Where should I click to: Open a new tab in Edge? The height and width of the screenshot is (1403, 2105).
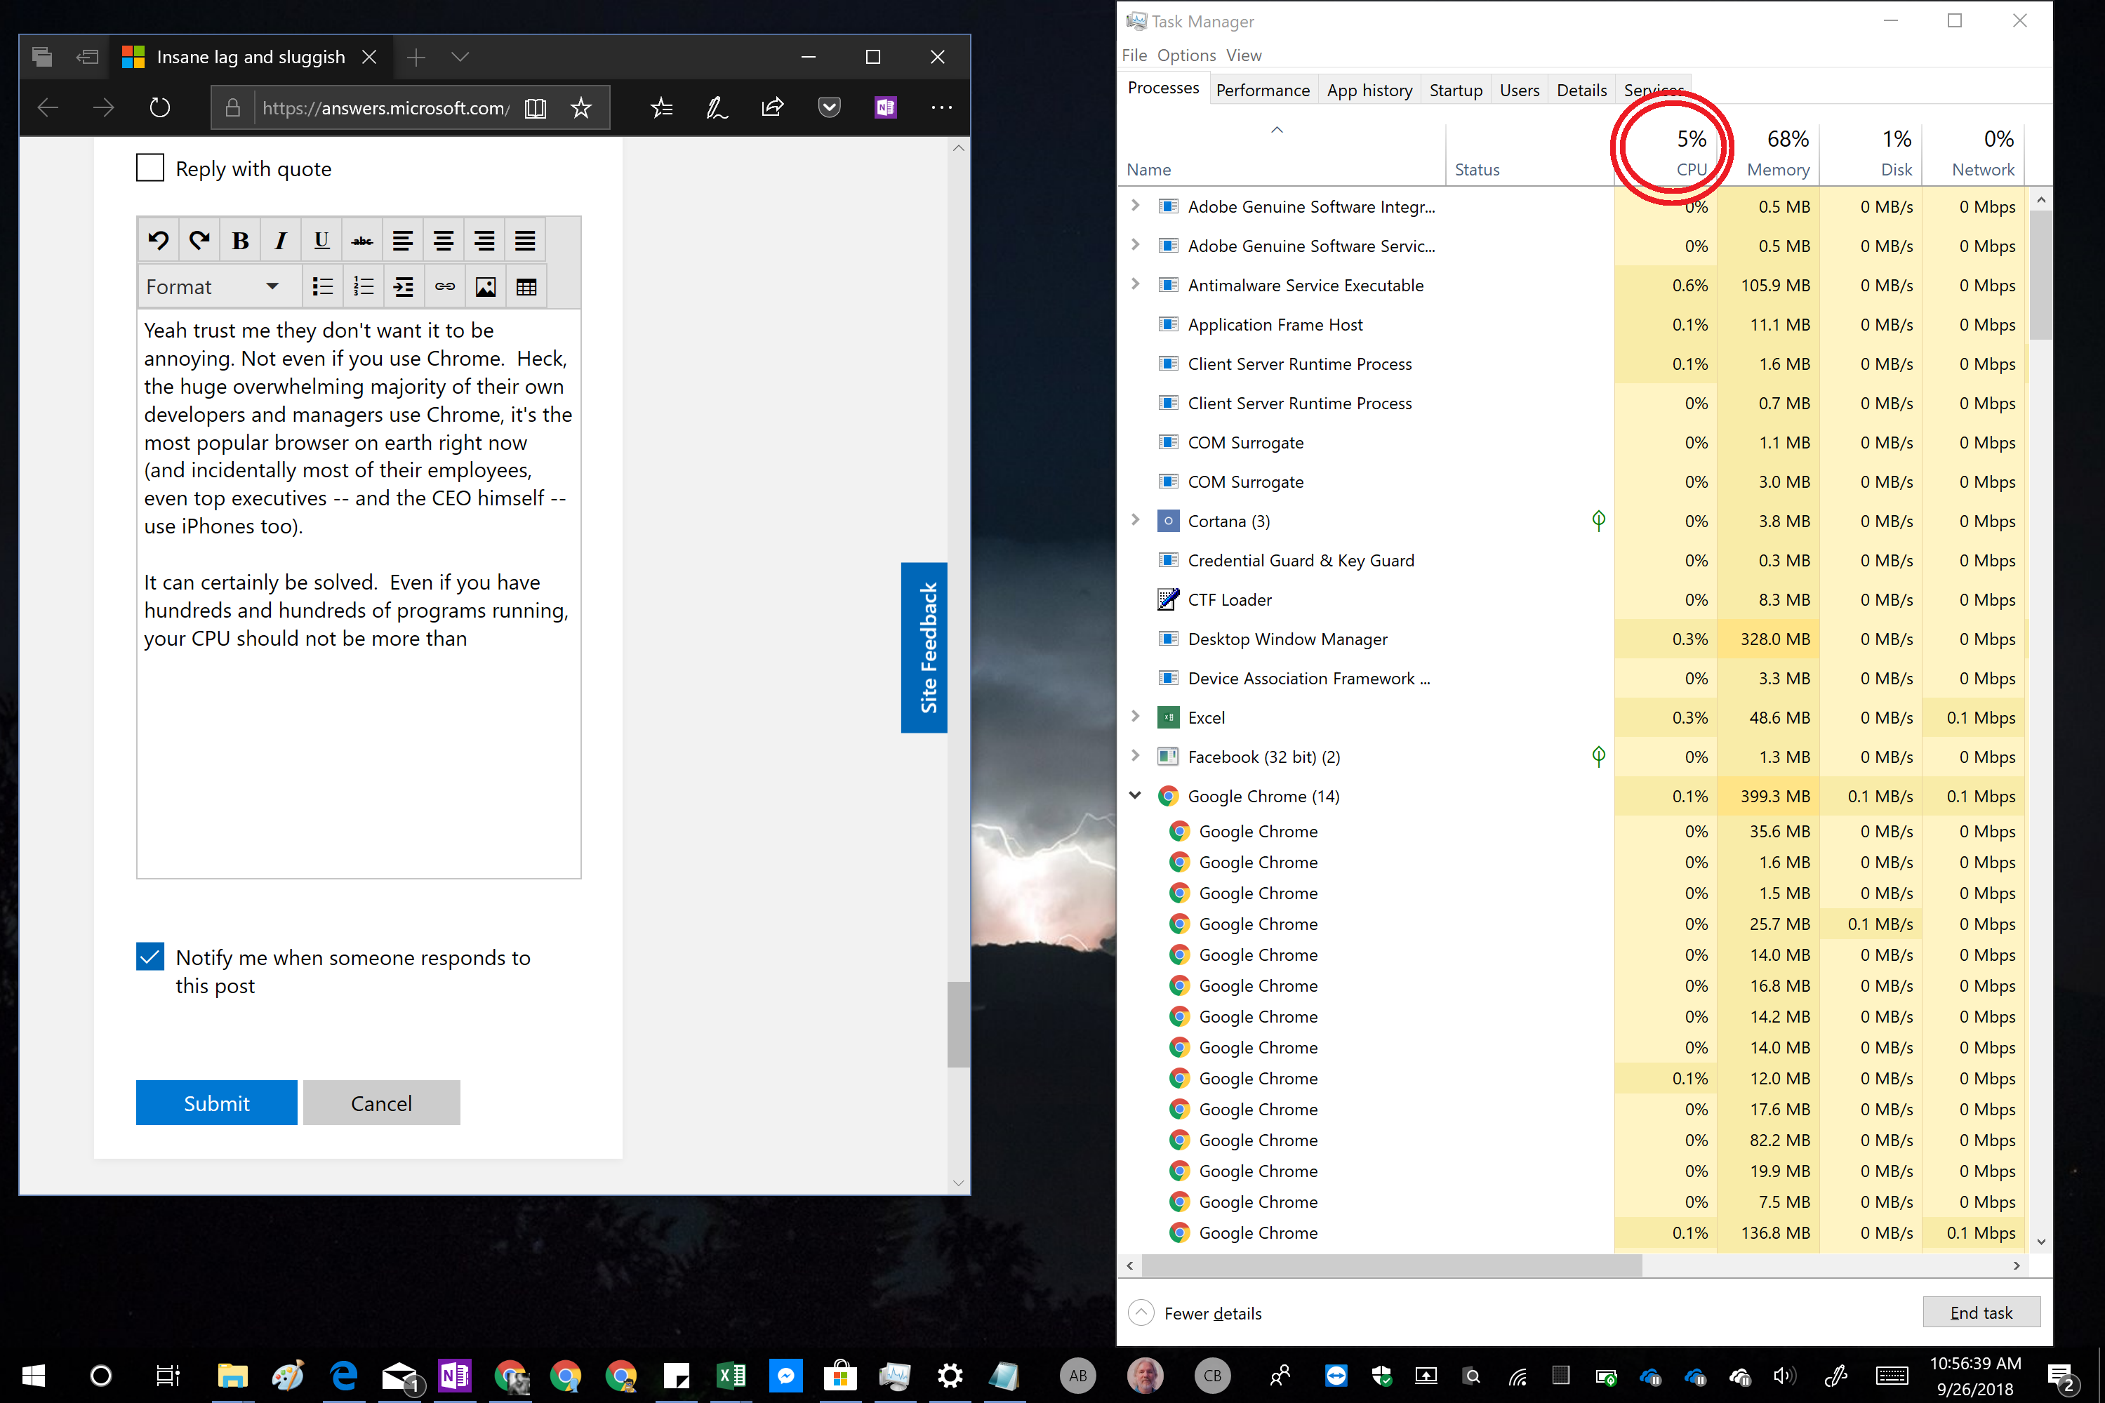pos(416,58)
